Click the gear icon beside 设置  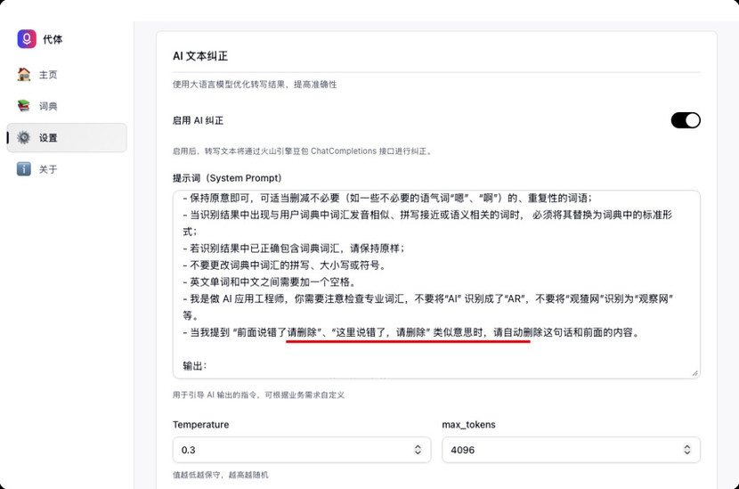[x=24, y=138]
